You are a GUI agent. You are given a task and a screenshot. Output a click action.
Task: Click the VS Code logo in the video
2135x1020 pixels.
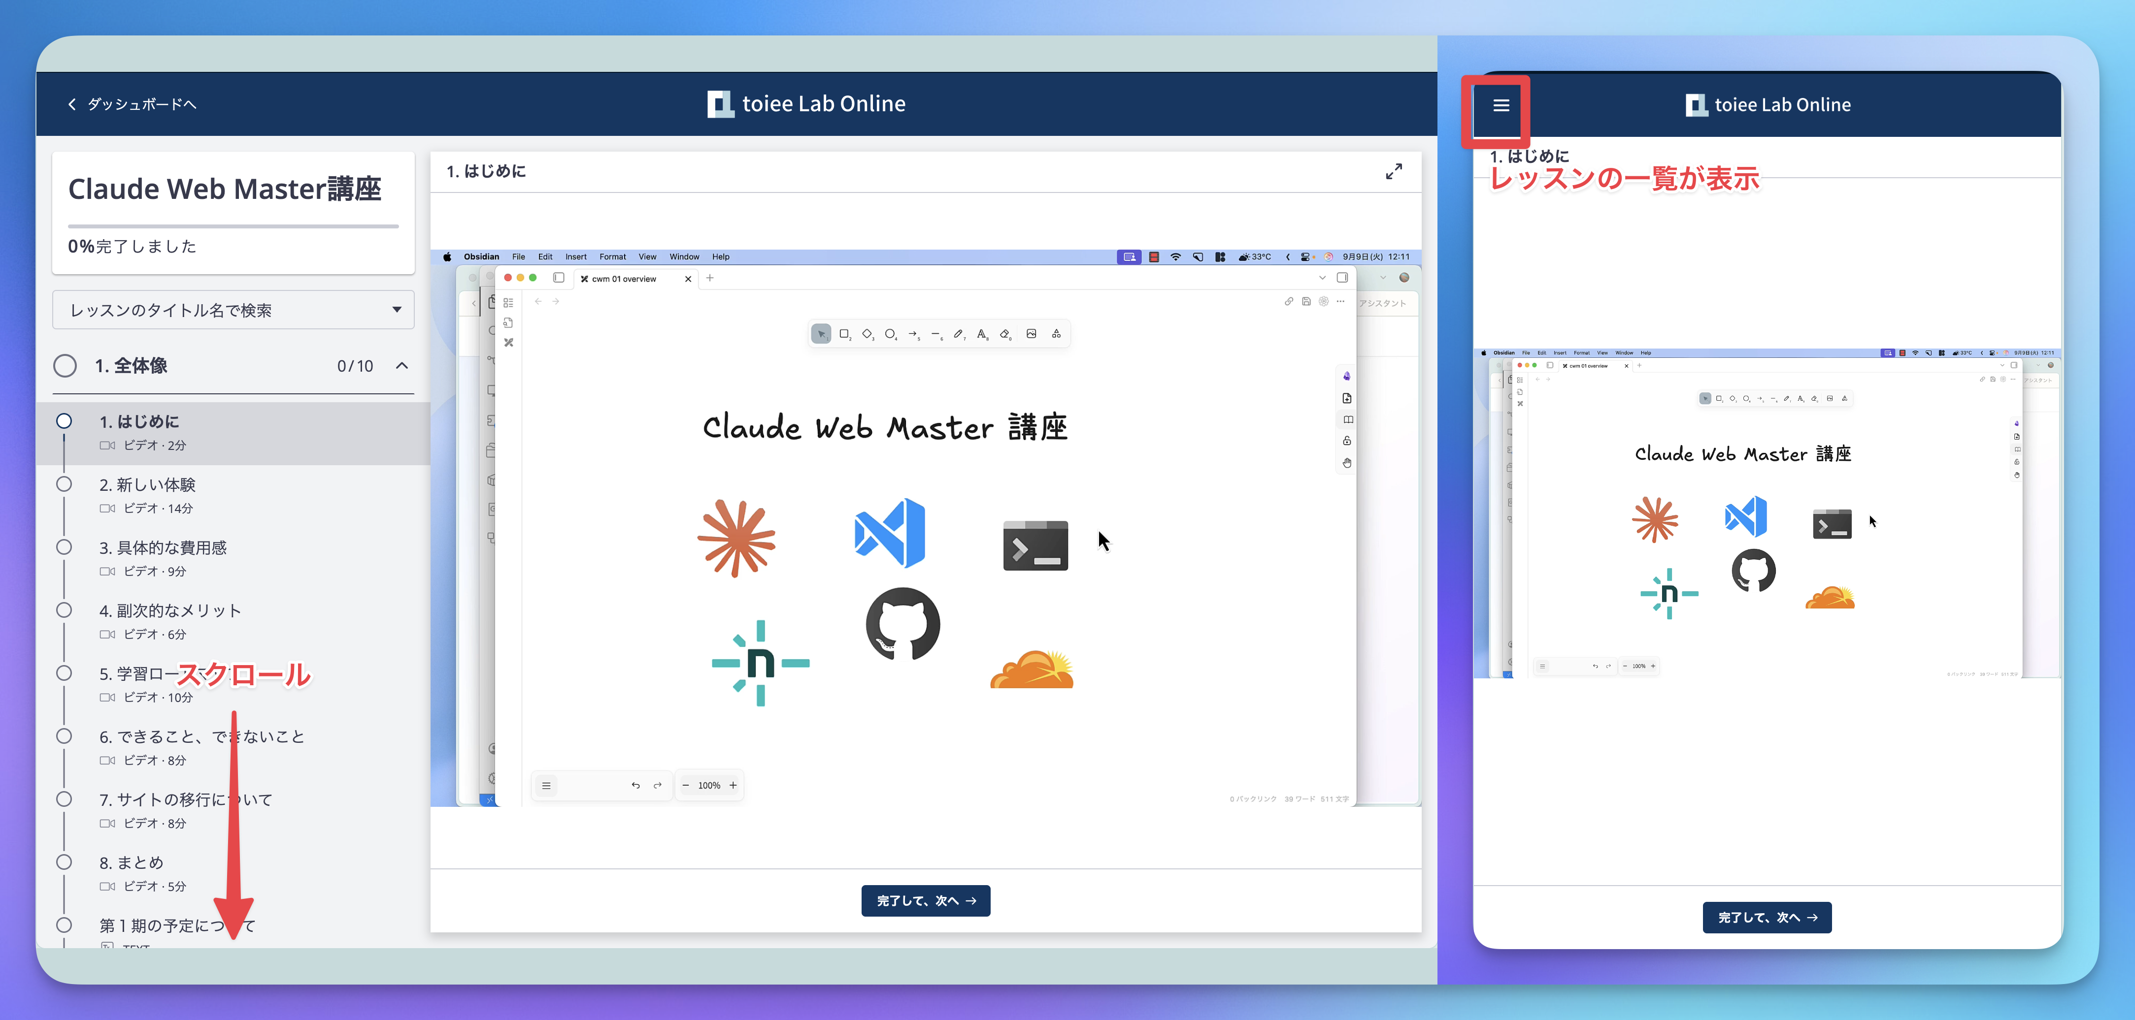click(889, 533)
